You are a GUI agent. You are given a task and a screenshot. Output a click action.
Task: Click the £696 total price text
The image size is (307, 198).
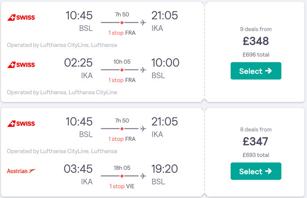pos(256,55)
